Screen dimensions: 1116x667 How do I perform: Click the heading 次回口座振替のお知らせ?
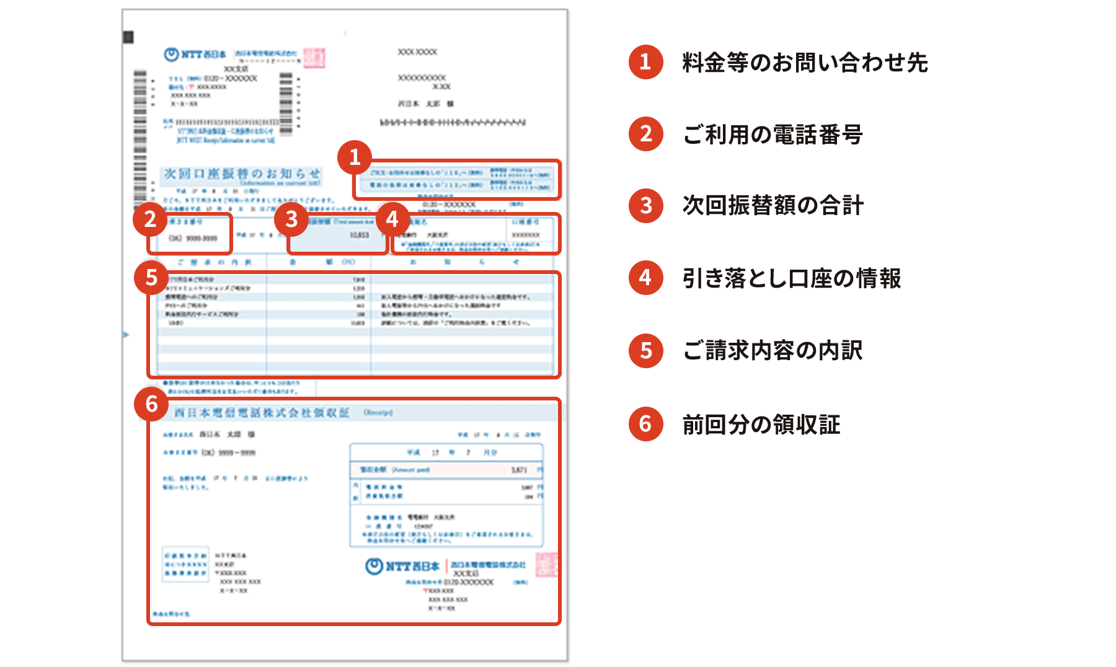pyautogui.click(x=242, y=174)
